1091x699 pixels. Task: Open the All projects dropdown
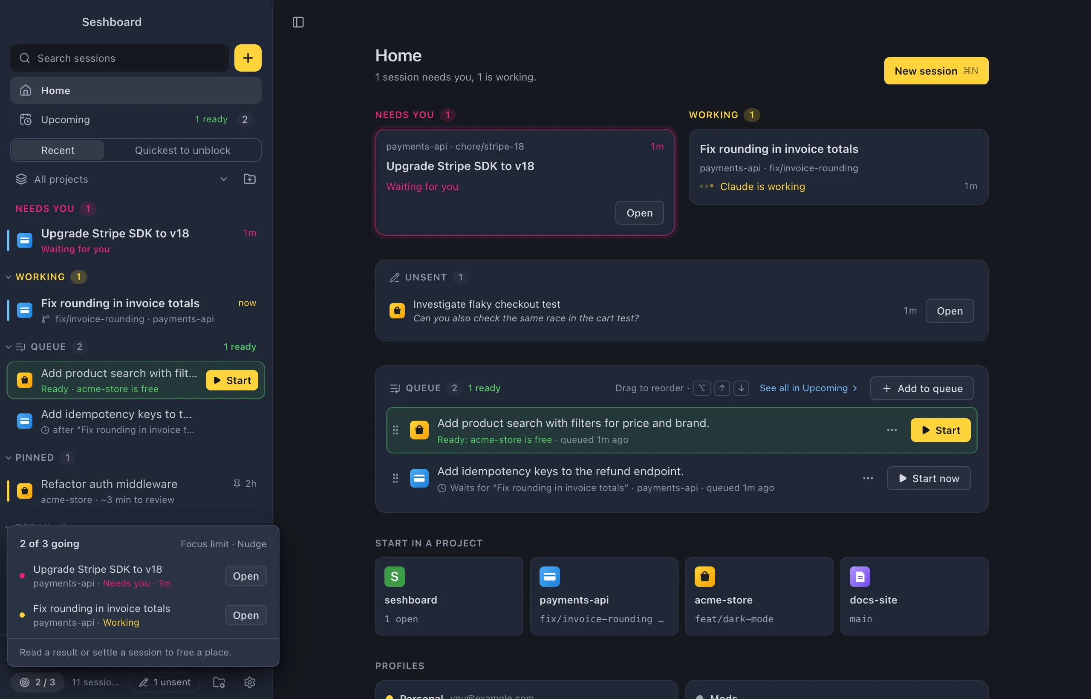(x=121, y=179)
